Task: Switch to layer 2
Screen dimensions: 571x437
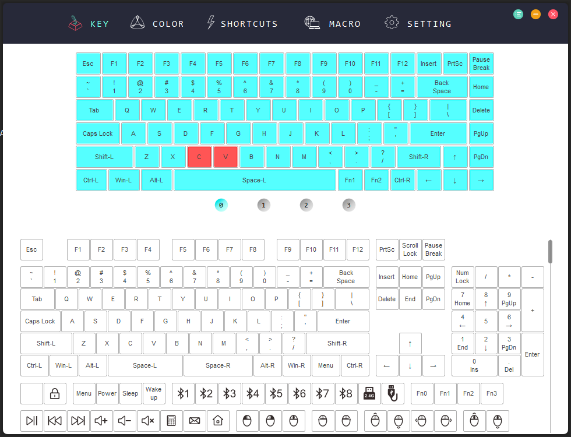Action: pos(306,205)
